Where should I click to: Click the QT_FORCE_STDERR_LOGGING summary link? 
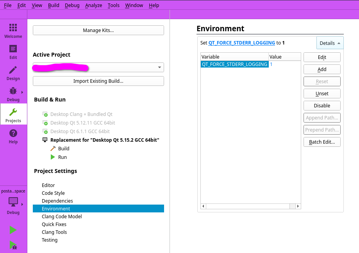point(241,43)
